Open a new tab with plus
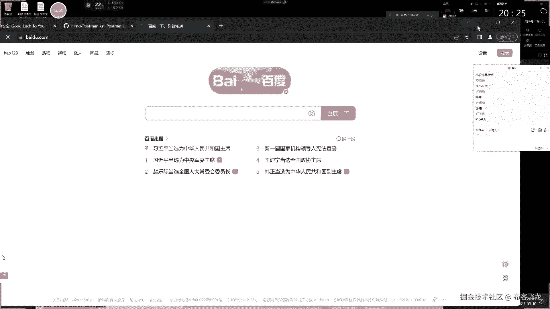Viewport: 550px width, 309px height. pyautogui.click(x=221, y=26)
